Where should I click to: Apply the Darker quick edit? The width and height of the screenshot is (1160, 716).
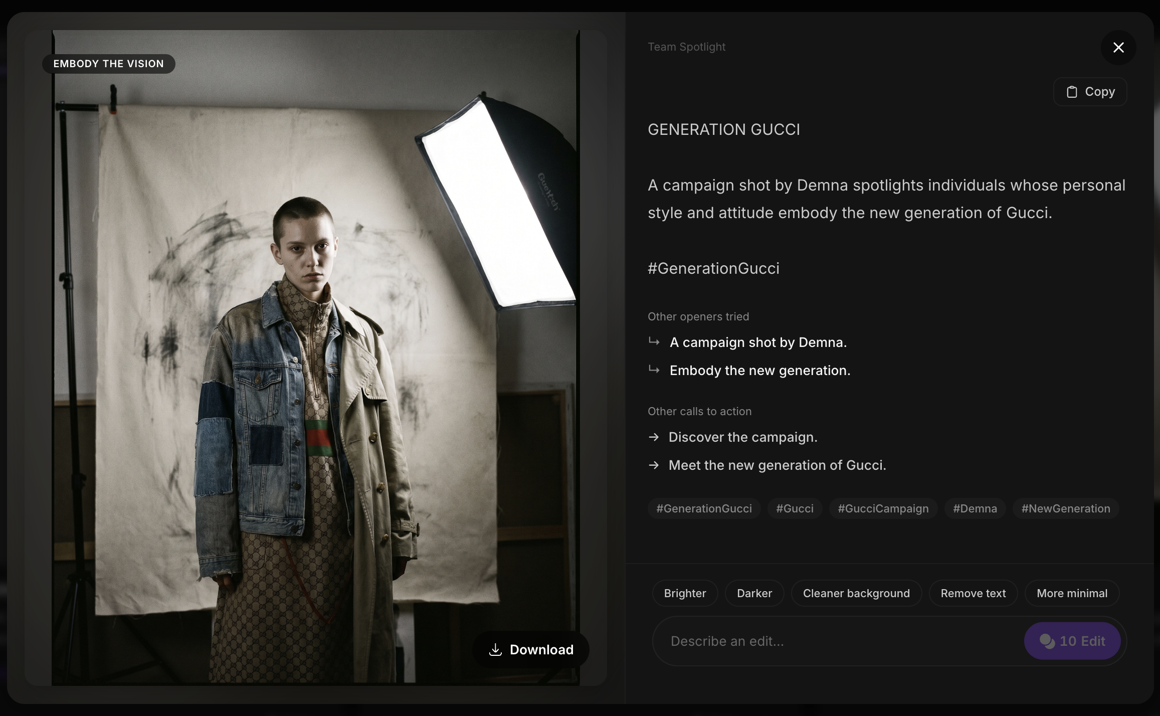point(754,593)
